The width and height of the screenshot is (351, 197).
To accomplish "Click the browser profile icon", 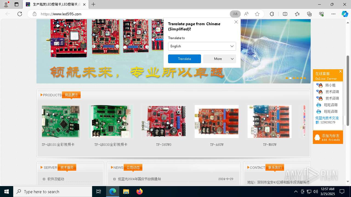I will tap(6, 4).
